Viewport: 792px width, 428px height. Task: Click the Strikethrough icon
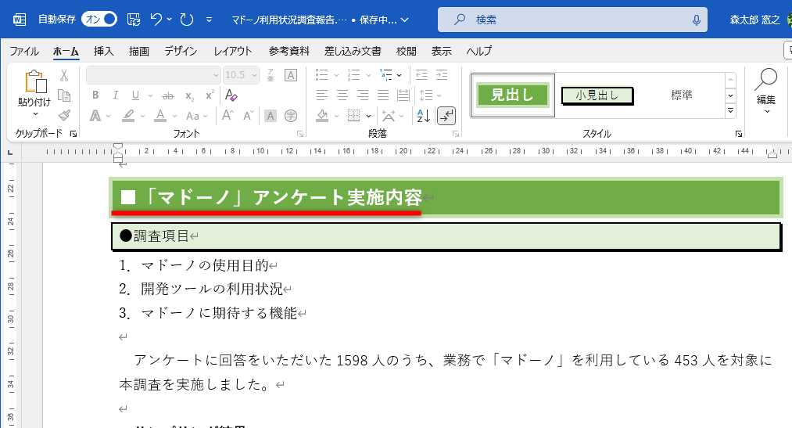(167, 95)
